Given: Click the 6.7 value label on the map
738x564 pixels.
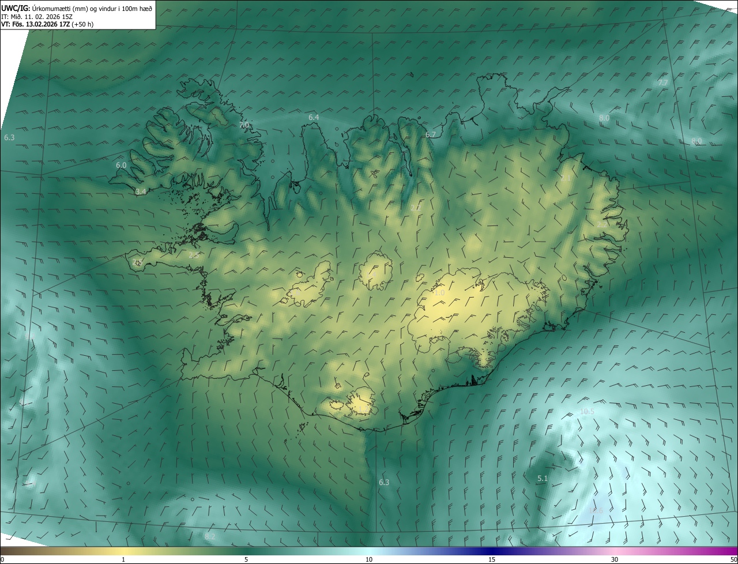Looking at the screenshot, I should click(431, 134).
